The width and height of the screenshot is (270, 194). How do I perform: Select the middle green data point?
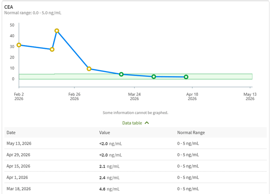154,77
